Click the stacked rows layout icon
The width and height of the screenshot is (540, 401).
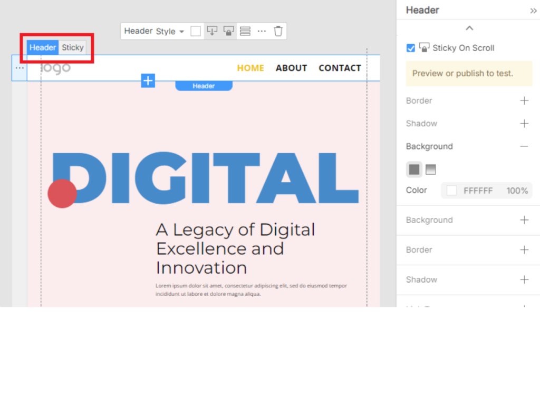tap(245, 31)
